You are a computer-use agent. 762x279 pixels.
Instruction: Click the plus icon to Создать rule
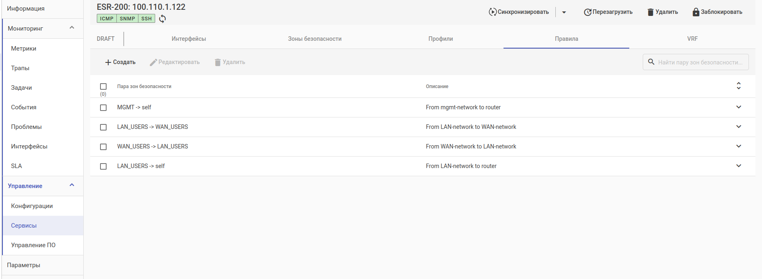click(x=108, y=62)
